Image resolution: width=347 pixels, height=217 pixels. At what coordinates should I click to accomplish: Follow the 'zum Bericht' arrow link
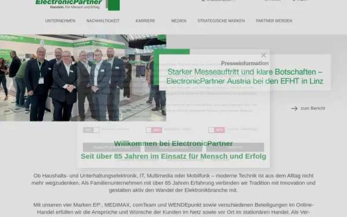click(x=308, y=108)
